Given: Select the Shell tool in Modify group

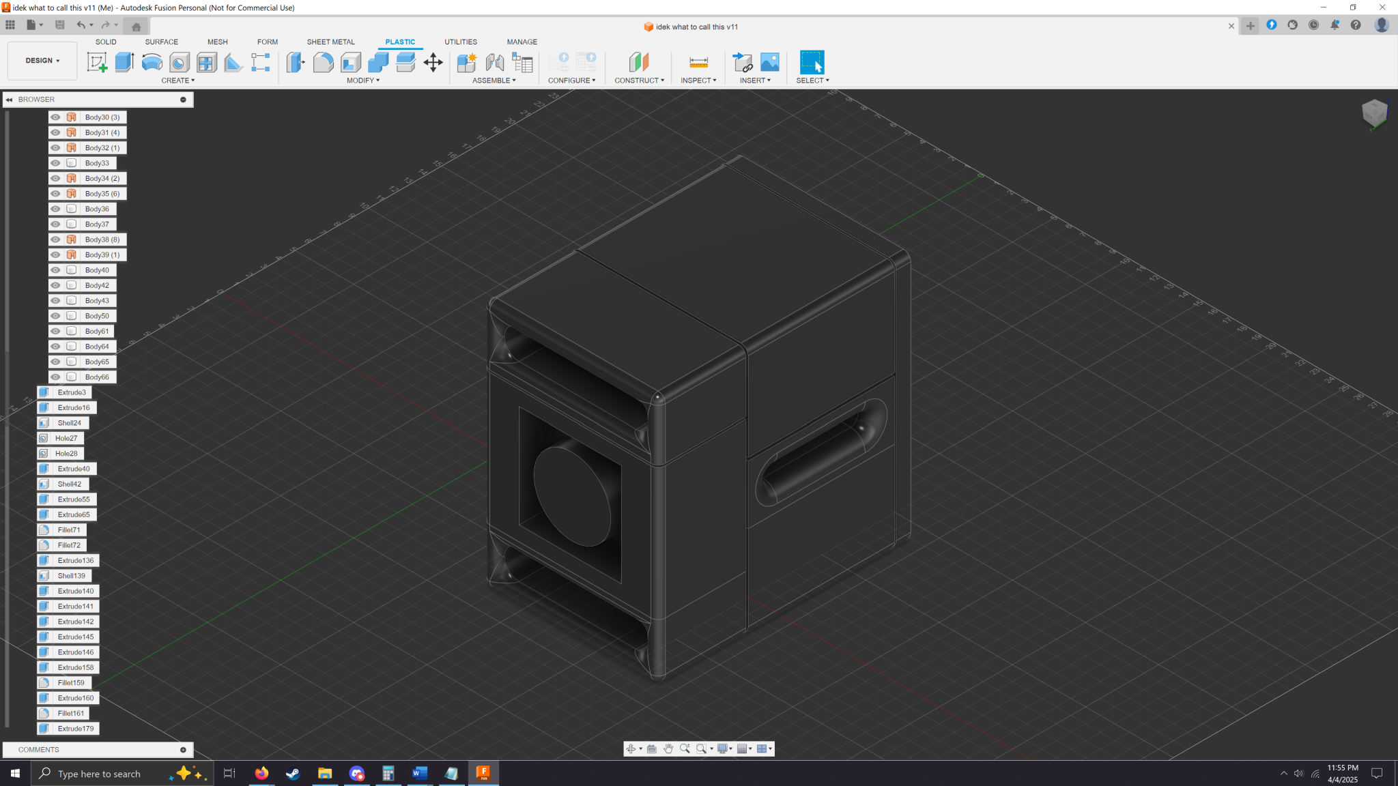Looking at the screenshot, I should pyautogui.click(x=351, y=62).
